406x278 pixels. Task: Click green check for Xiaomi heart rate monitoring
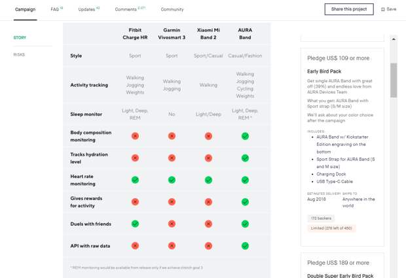pyautogui.click(x=208, y=180)
